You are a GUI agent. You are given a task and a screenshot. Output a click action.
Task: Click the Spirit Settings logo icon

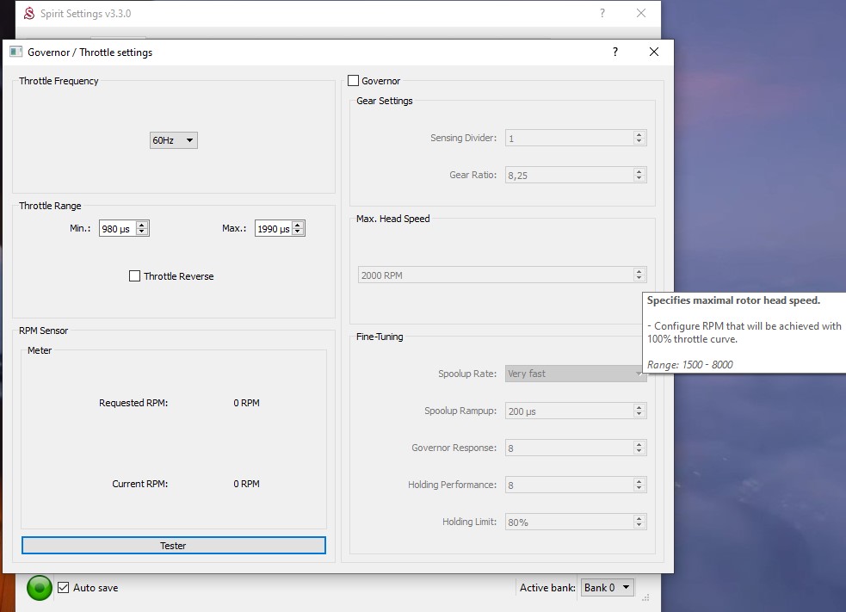coord(28,14)
